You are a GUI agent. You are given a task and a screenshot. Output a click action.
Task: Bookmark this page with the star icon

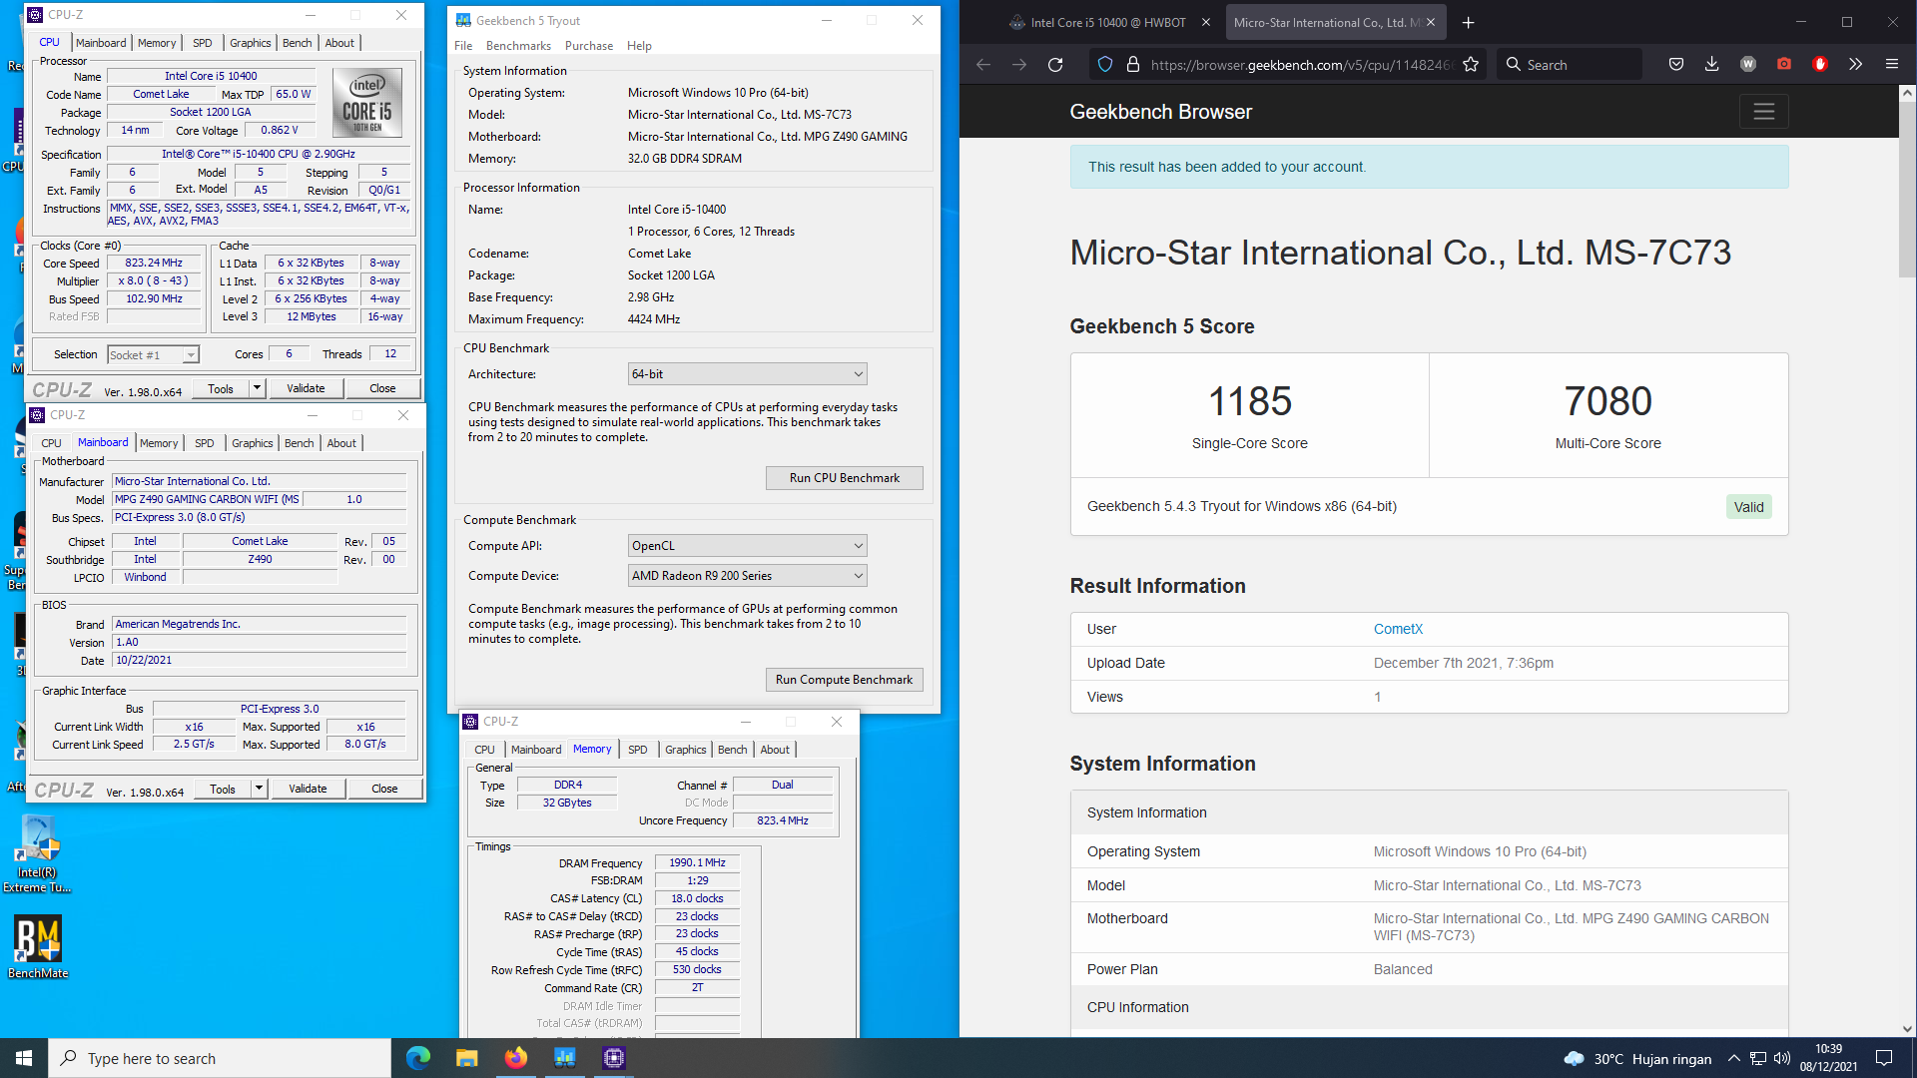coord(1471,65)
